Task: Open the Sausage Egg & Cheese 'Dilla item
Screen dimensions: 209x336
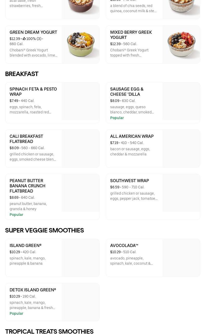Action: click(127, 92)
